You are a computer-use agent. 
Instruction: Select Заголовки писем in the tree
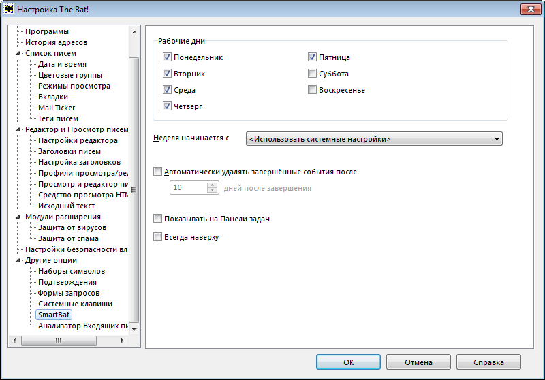[x=69, y=151]
